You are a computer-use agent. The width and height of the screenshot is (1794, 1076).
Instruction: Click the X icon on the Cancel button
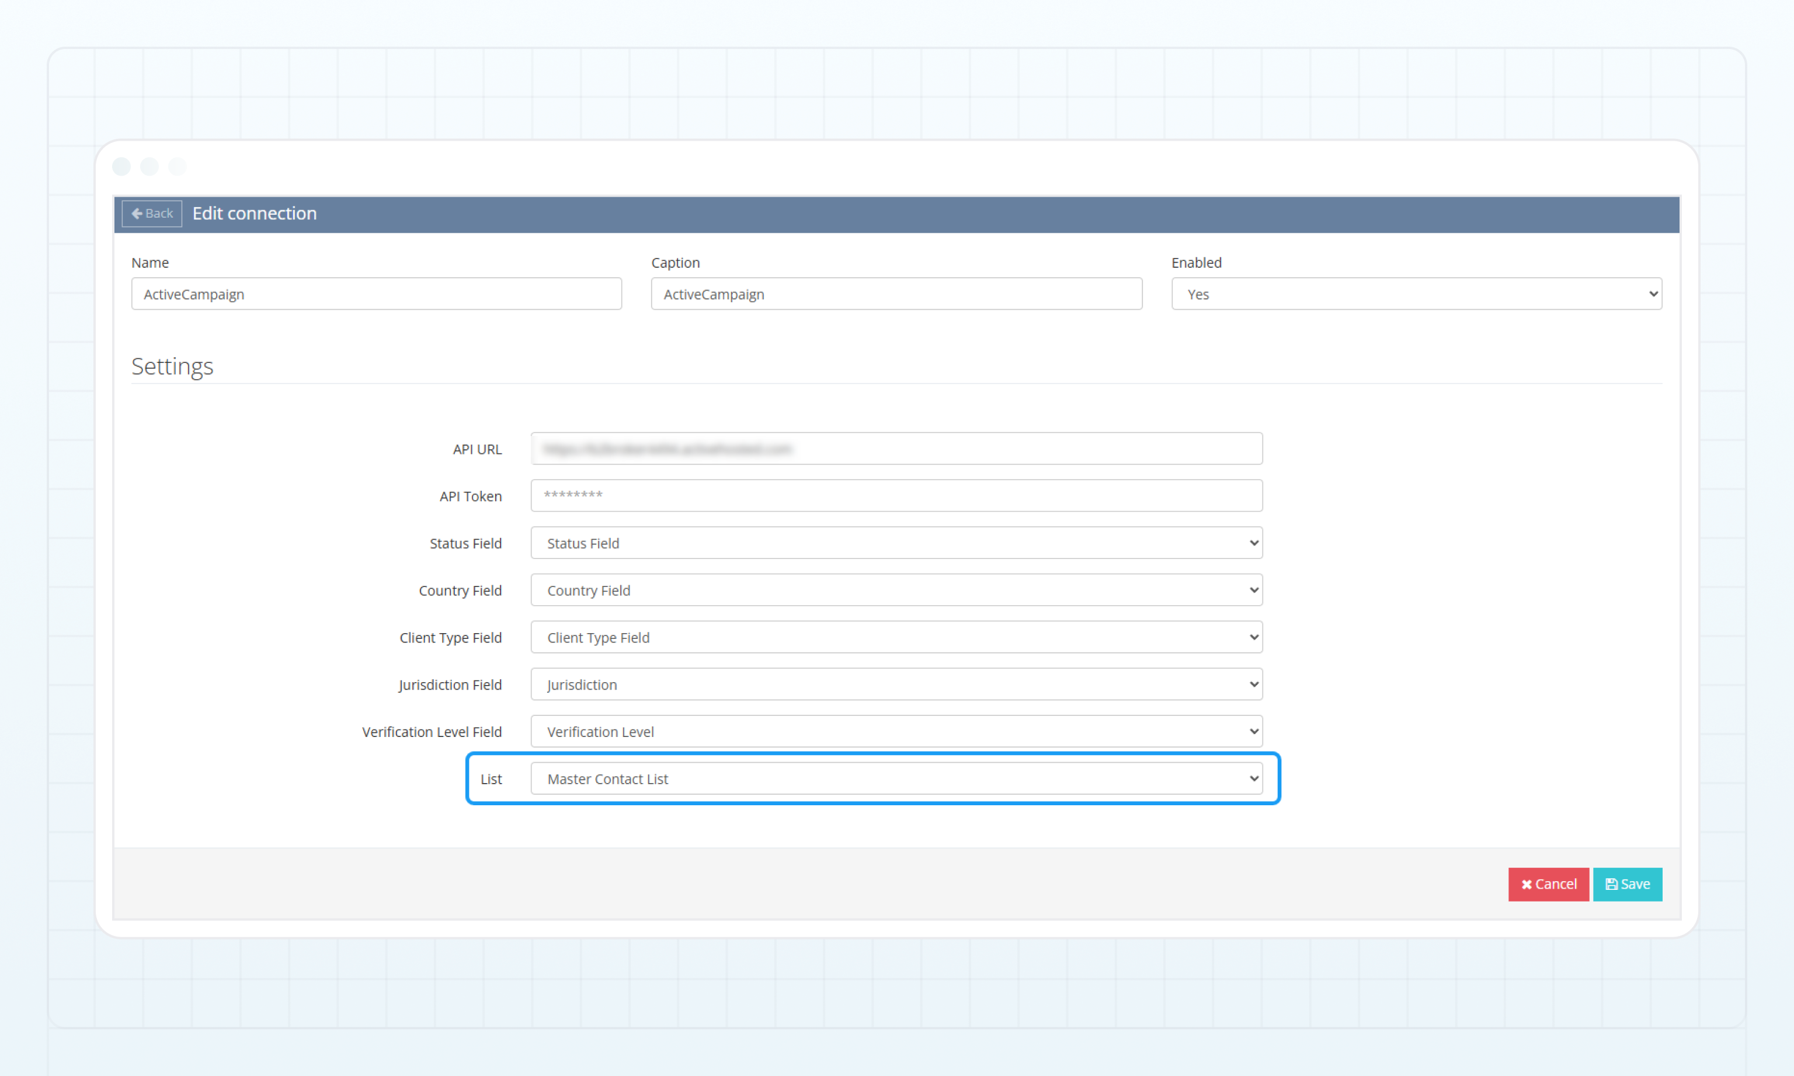[x=1527, y=884]
